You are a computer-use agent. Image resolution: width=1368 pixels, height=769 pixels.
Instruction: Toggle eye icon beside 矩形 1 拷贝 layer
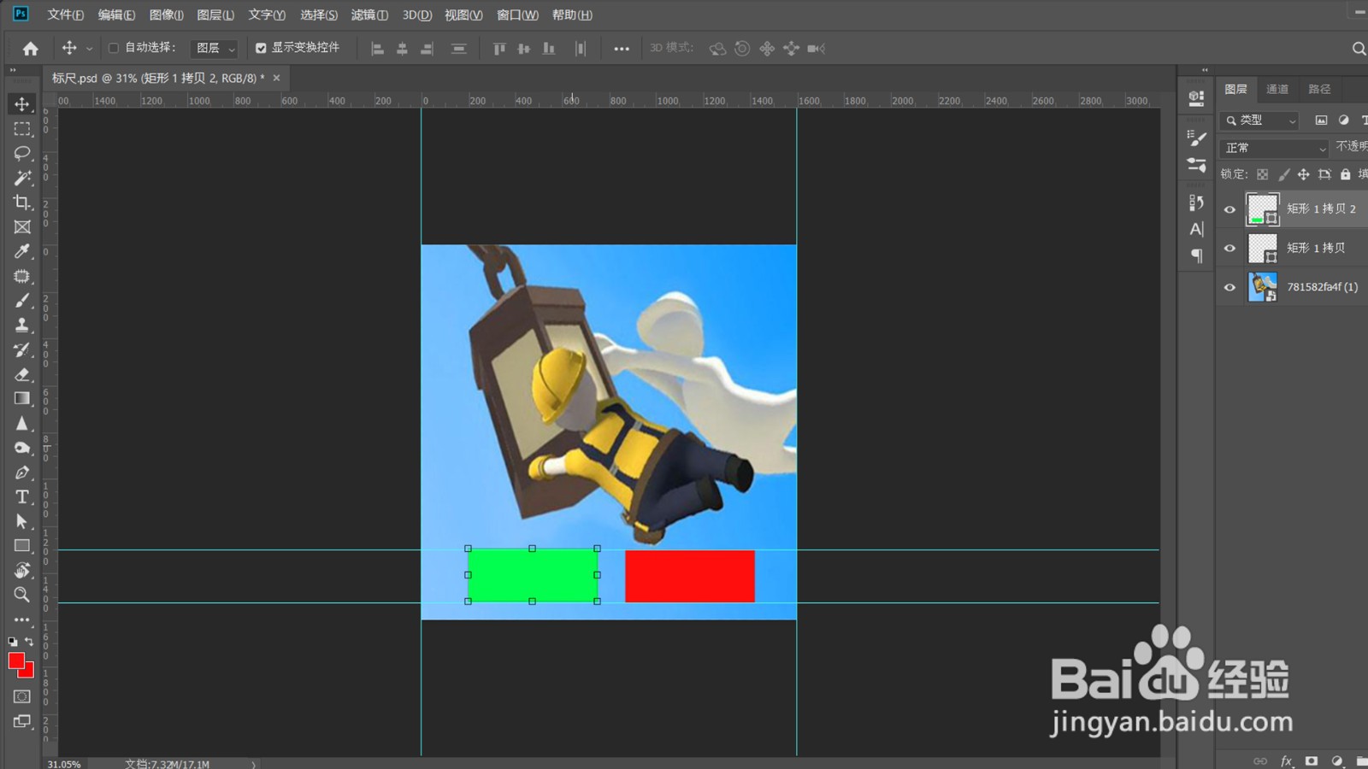click(1229, 249)
